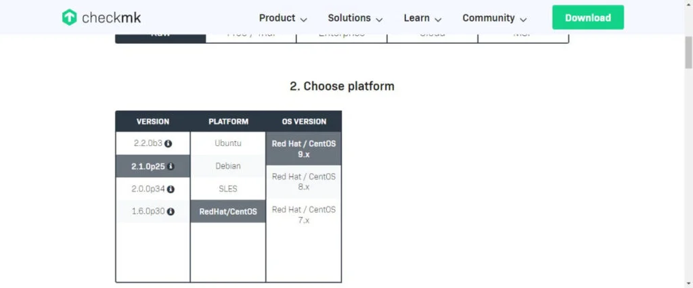The height and width of the screenshot is (288, 693).
Task: Select Red Hat / CentOS 7.x
Action: click(x=304, y=215)
